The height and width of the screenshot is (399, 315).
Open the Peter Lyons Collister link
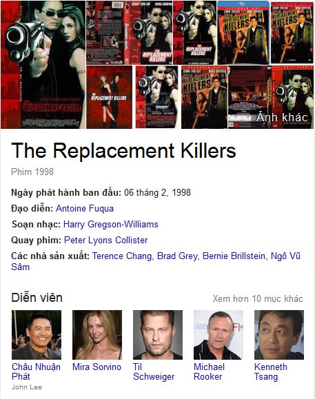(x=106, y=240)
